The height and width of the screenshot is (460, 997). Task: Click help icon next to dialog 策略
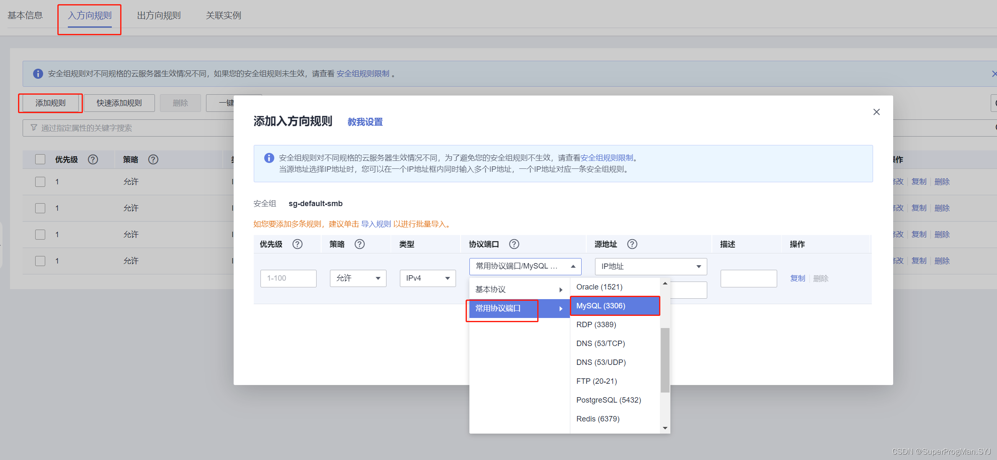pyautogui.click(x=359, y=244)
